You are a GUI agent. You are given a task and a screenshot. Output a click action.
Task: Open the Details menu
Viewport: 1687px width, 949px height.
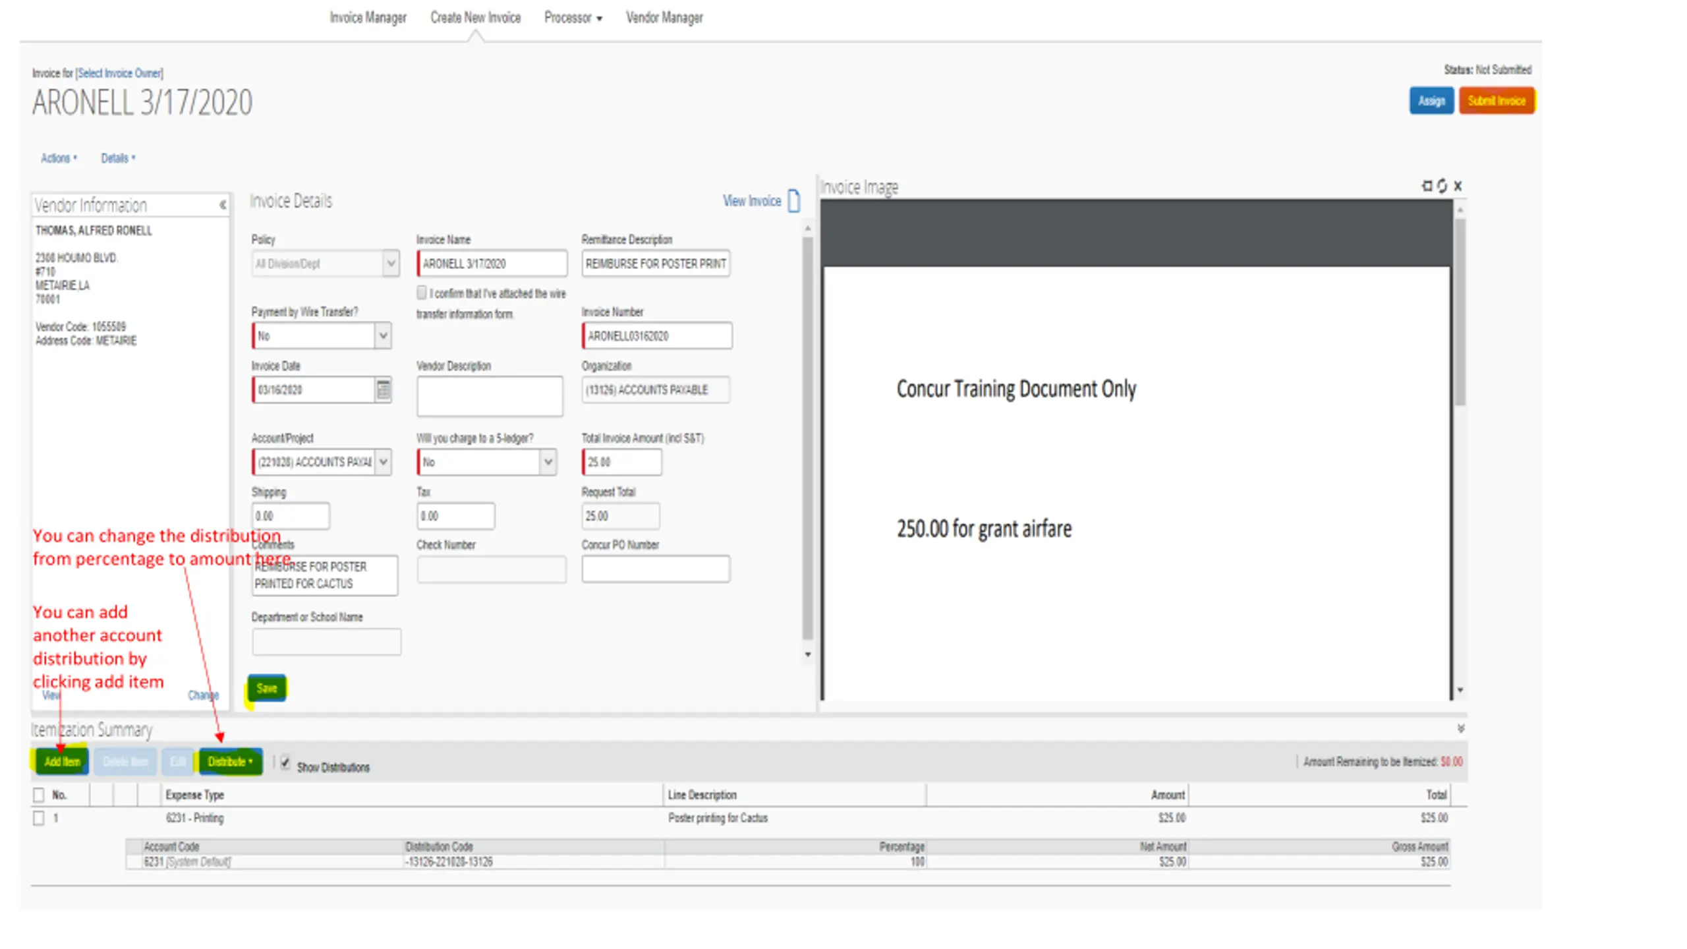pyautogui.click(x=118, y=158)
